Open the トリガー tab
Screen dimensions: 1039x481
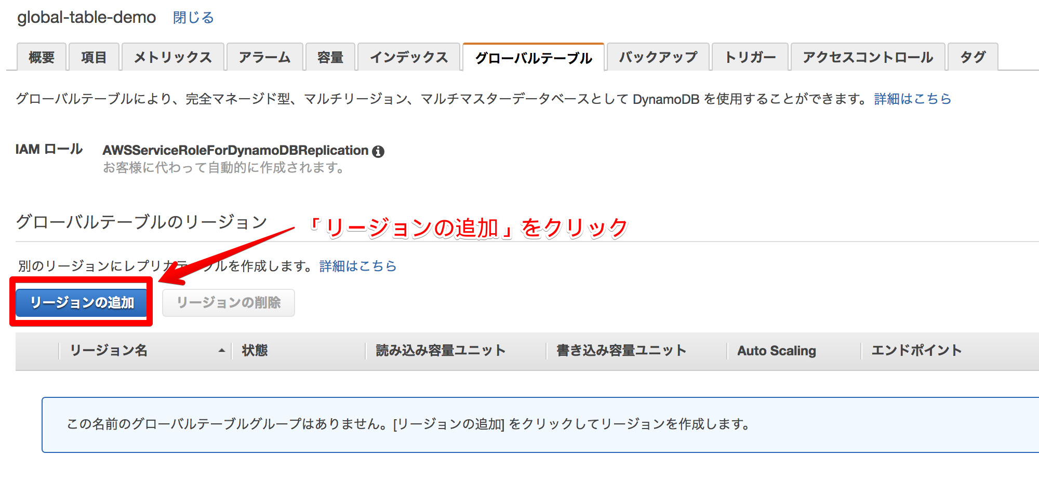pos(750,57)
